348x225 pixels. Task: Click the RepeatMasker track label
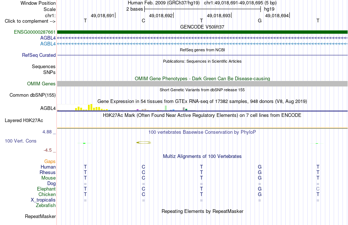pos(40,216)
